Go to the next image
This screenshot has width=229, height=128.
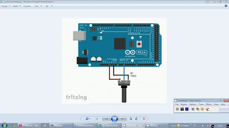pos(122,119)
